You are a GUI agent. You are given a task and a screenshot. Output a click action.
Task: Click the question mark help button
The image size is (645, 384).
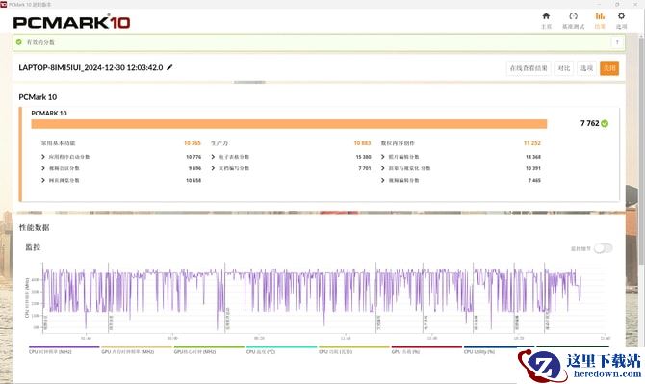(x=617, y=42)
